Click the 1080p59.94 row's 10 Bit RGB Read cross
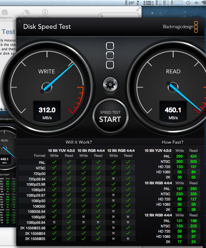The height and width of the screenshot is (248, 206). [x=98, y=222]
